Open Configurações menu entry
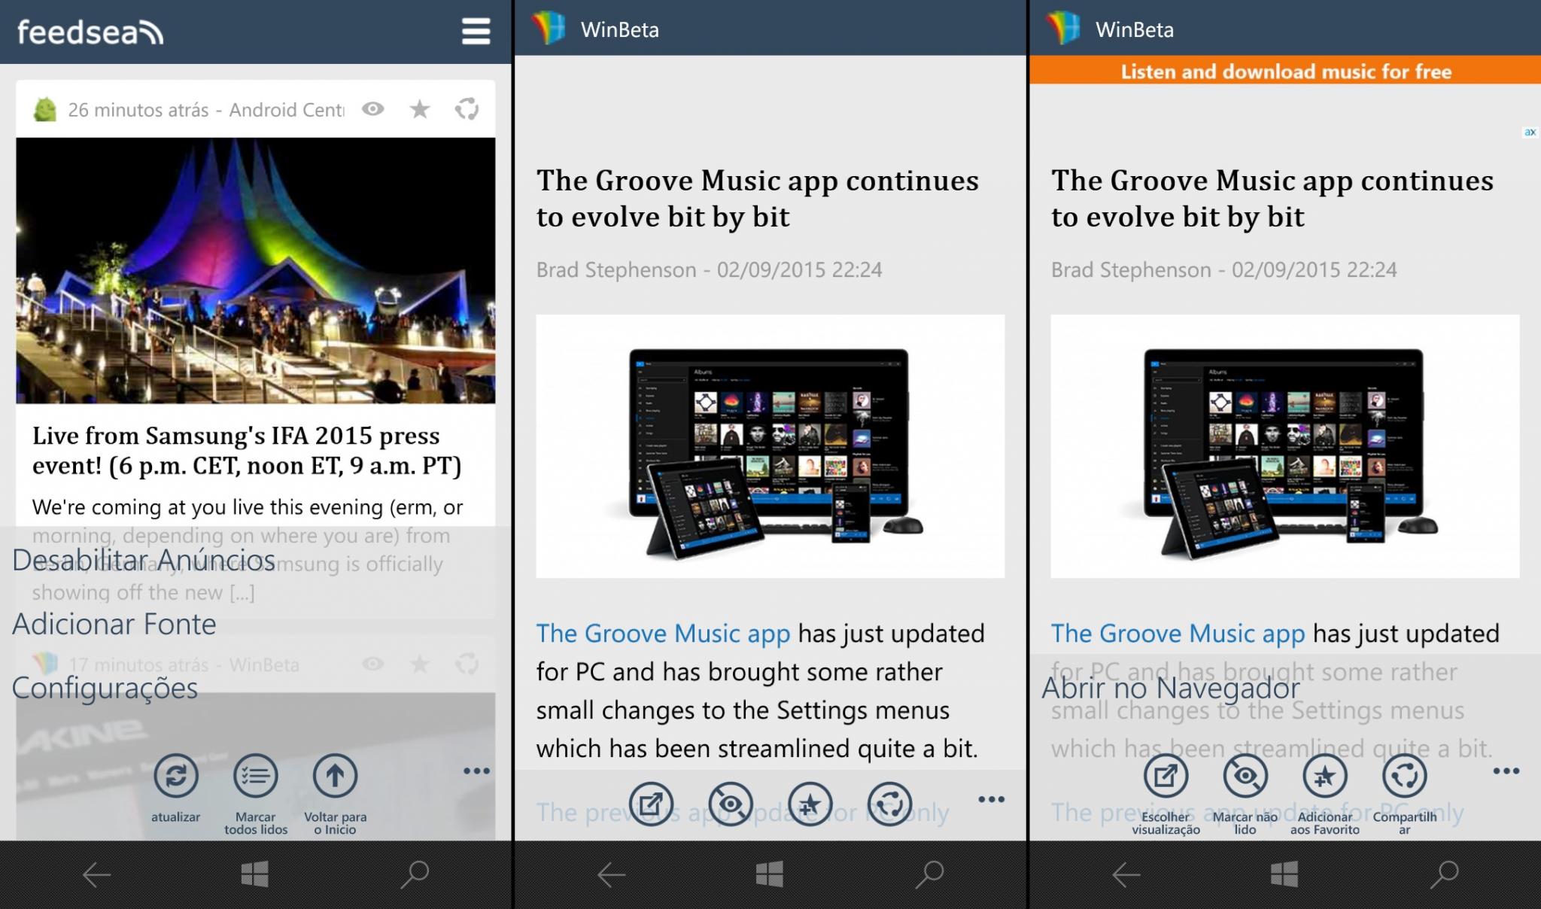This screenshot has height=909, width=1541. [x=105, y=688]
